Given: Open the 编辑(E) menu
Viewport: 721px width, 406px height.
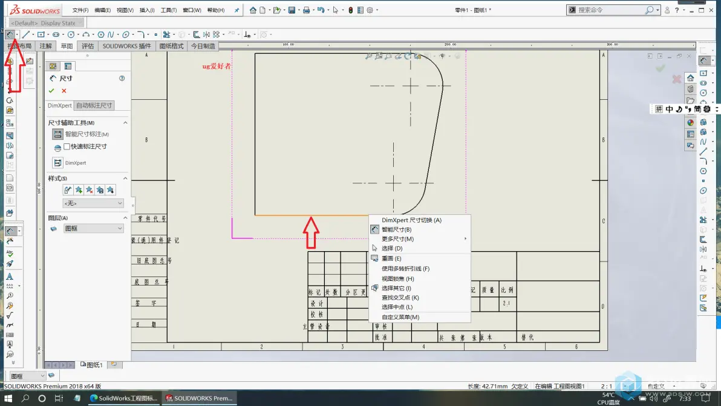Looking at the screenshot, I should (x=102, y=10).
